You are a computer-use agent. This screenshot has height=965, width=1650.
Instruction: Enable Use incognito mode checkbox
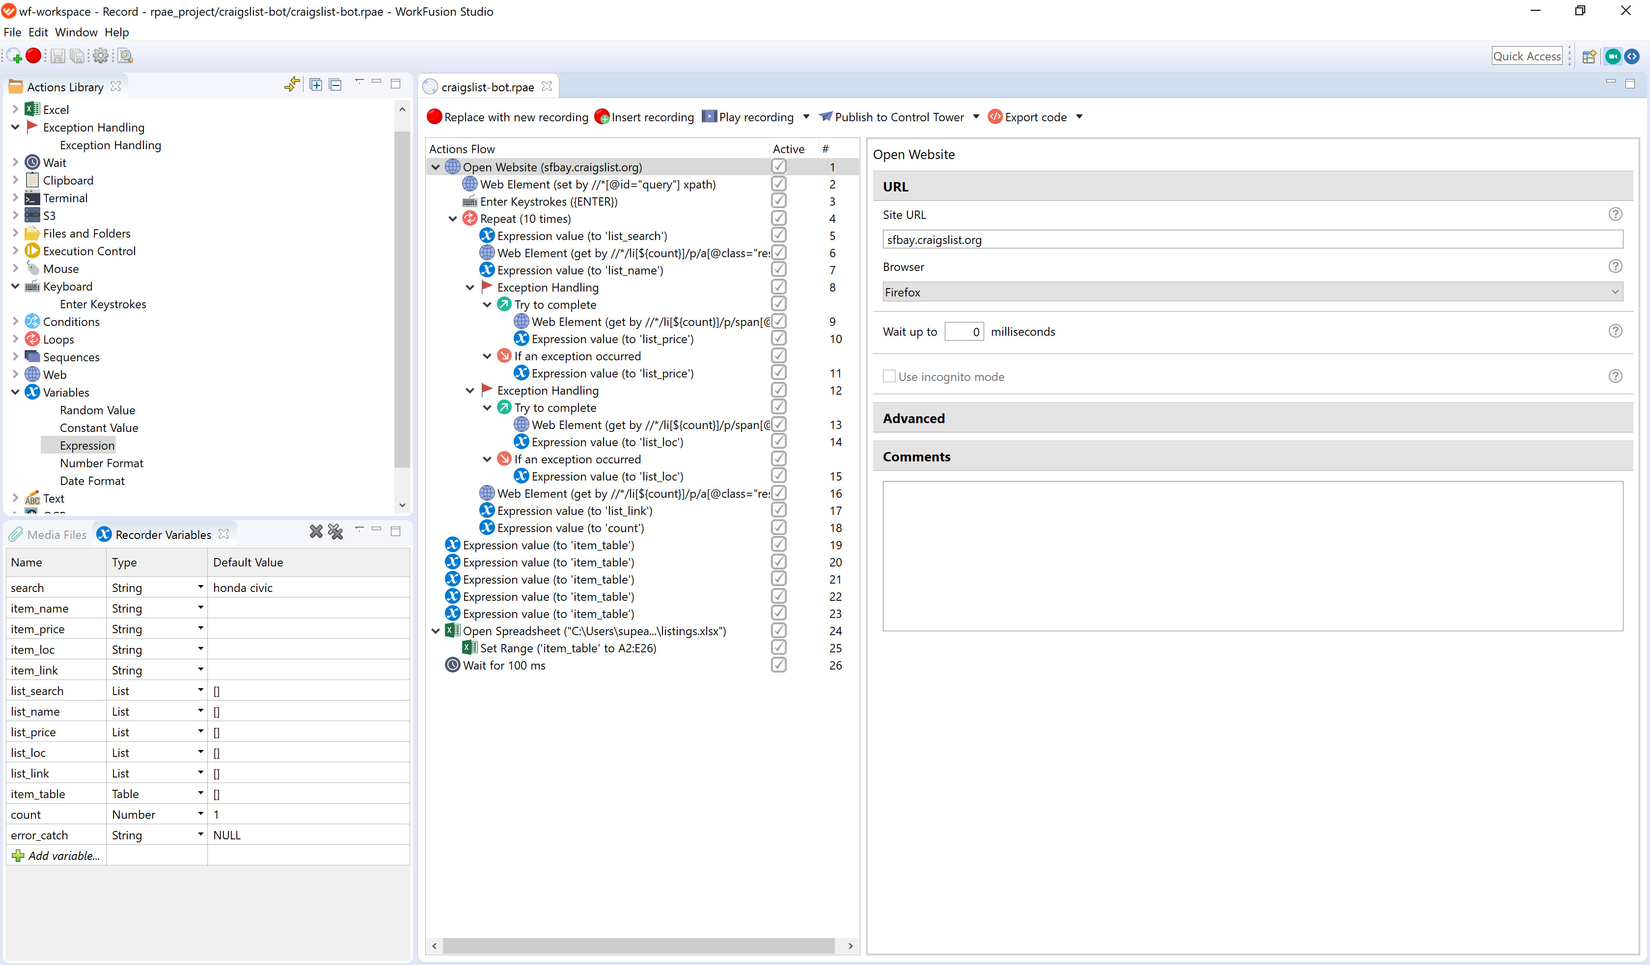point(888,376)
